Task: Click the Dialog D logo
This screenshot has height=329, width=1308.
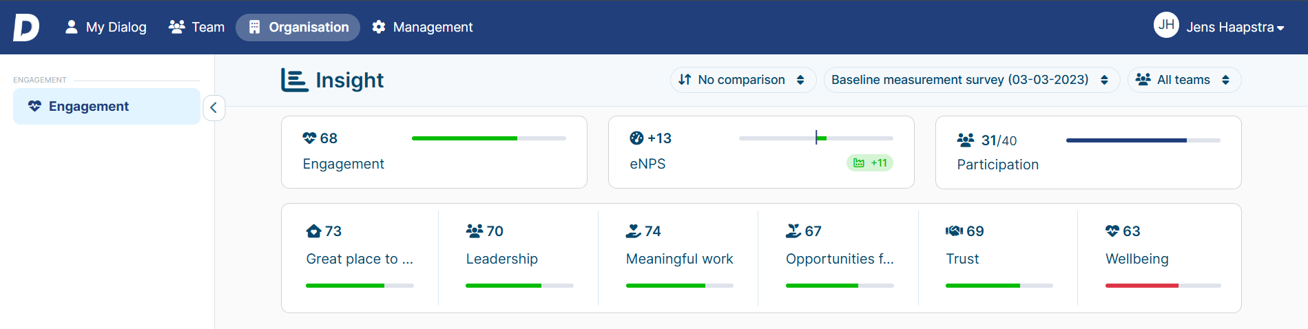Action: point(26,28)
